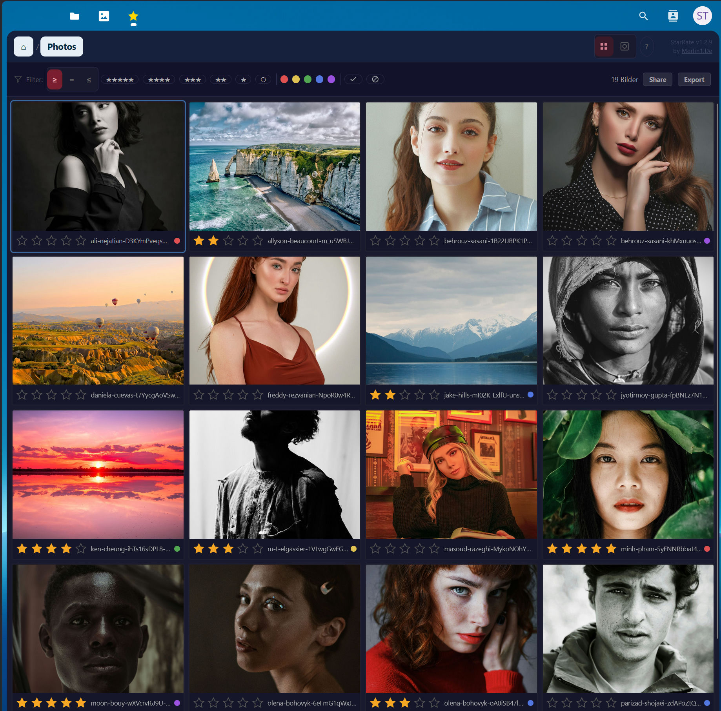The image size is (721, 711).
Task: Click the Share button
Action: tap(657, 79)
